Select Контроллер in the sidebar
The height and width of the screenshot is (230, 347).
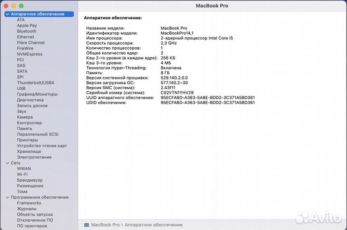click(x=29, y=123)
